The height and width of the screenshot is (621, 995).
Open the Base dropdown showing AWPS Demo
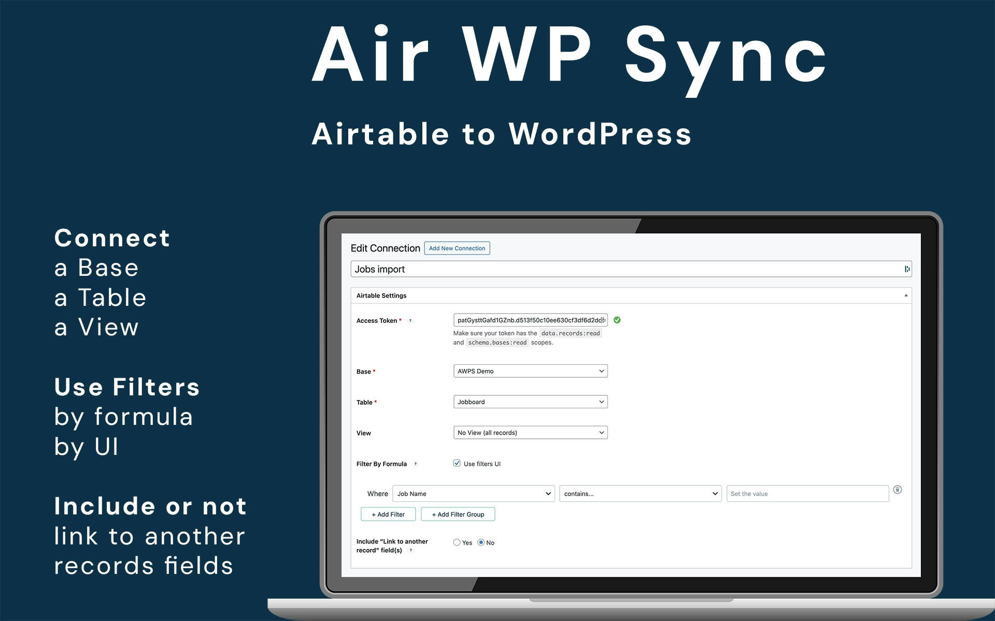tap(530, 371)
